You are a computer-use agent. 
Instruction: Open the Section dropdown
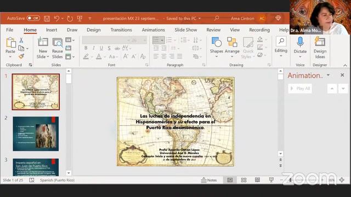pyautogui.click(x=70, y=56)
